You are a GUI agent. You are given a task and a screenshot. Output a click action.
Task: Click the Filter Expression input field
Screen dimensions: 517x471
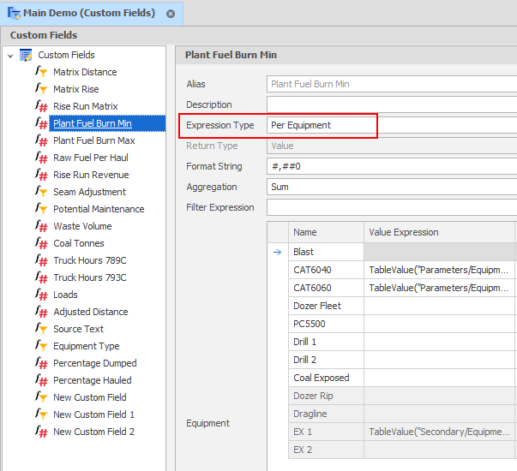pos(391,207)
